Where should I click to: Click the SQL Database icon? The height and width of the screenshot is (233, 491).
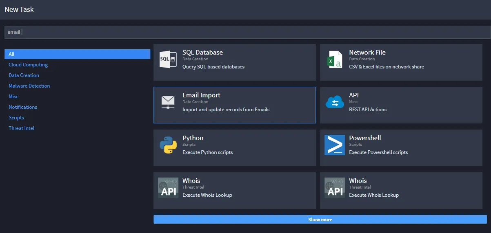click(x=167, y=59)
